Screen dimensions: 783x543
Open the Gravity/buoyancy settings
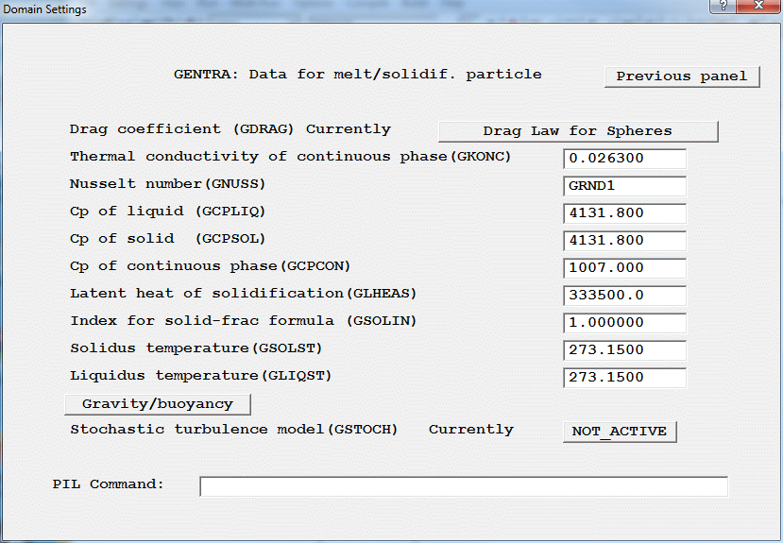coord(157,404)
